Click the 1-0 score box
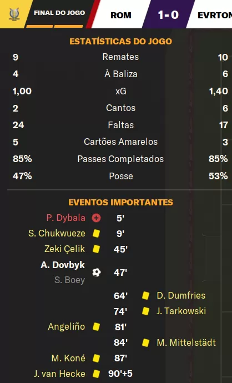Screen dimensions: 232x383 (x=168, y=14)
